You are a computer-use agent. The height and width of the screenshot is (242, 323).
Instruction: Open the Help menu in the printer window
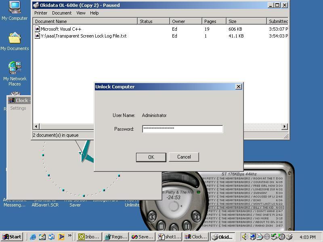pos(94,13)
